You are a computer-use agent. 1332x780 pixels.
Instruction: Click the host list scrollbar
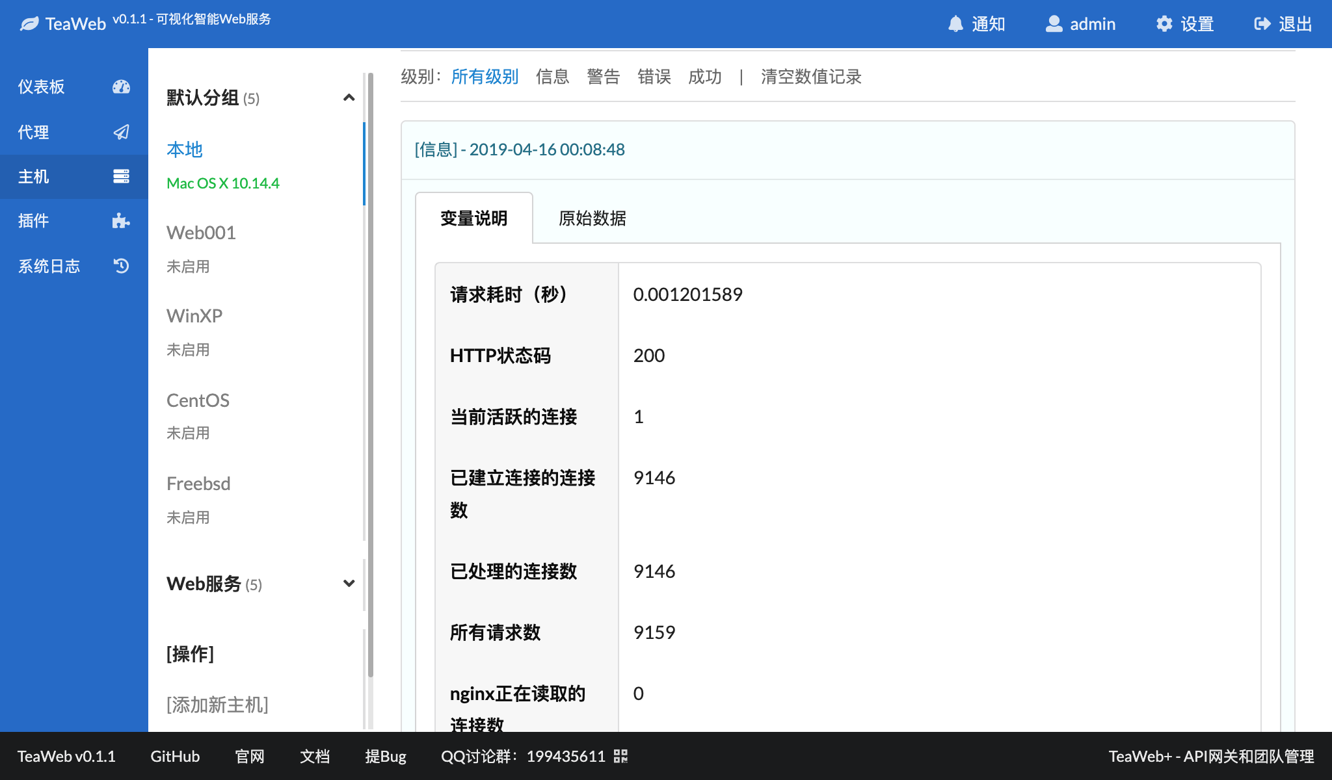(371, 374)
